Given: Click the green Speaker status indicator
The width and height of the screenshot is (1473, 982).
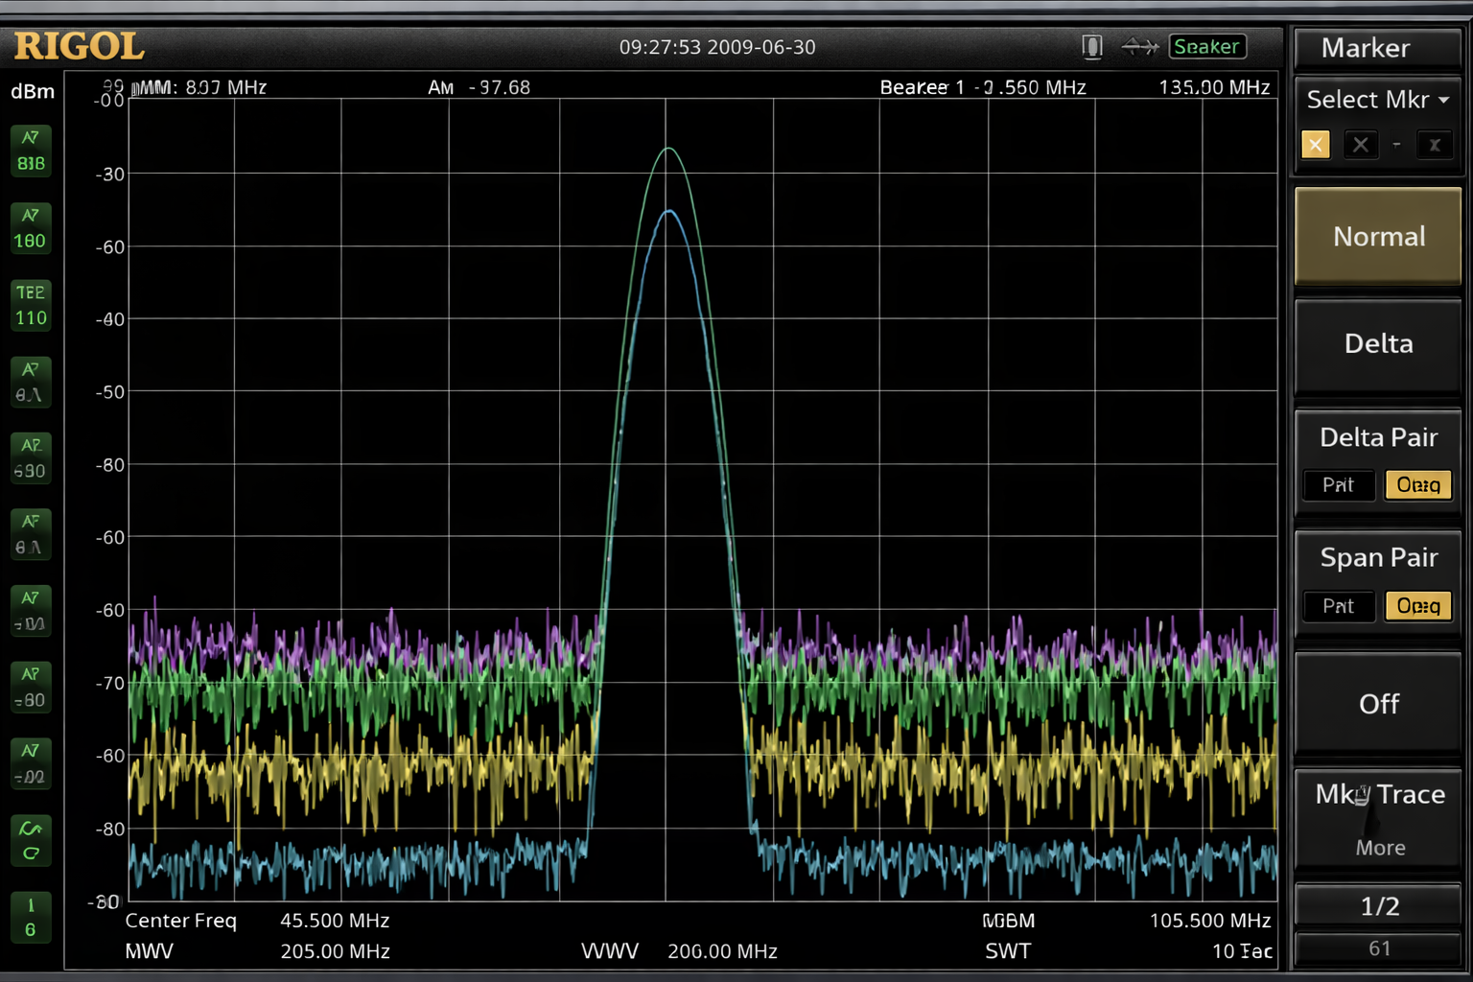Looking at the screenshot, I should tap(1206, 47).
